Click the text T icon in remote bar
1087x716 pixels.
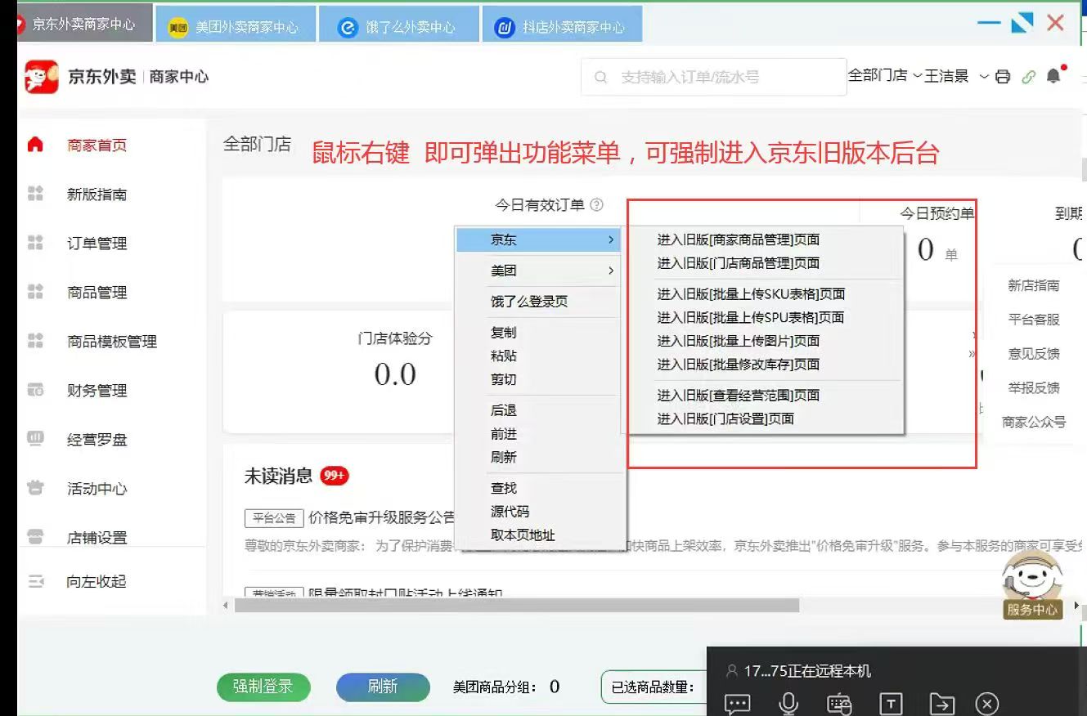click(890, 704)
